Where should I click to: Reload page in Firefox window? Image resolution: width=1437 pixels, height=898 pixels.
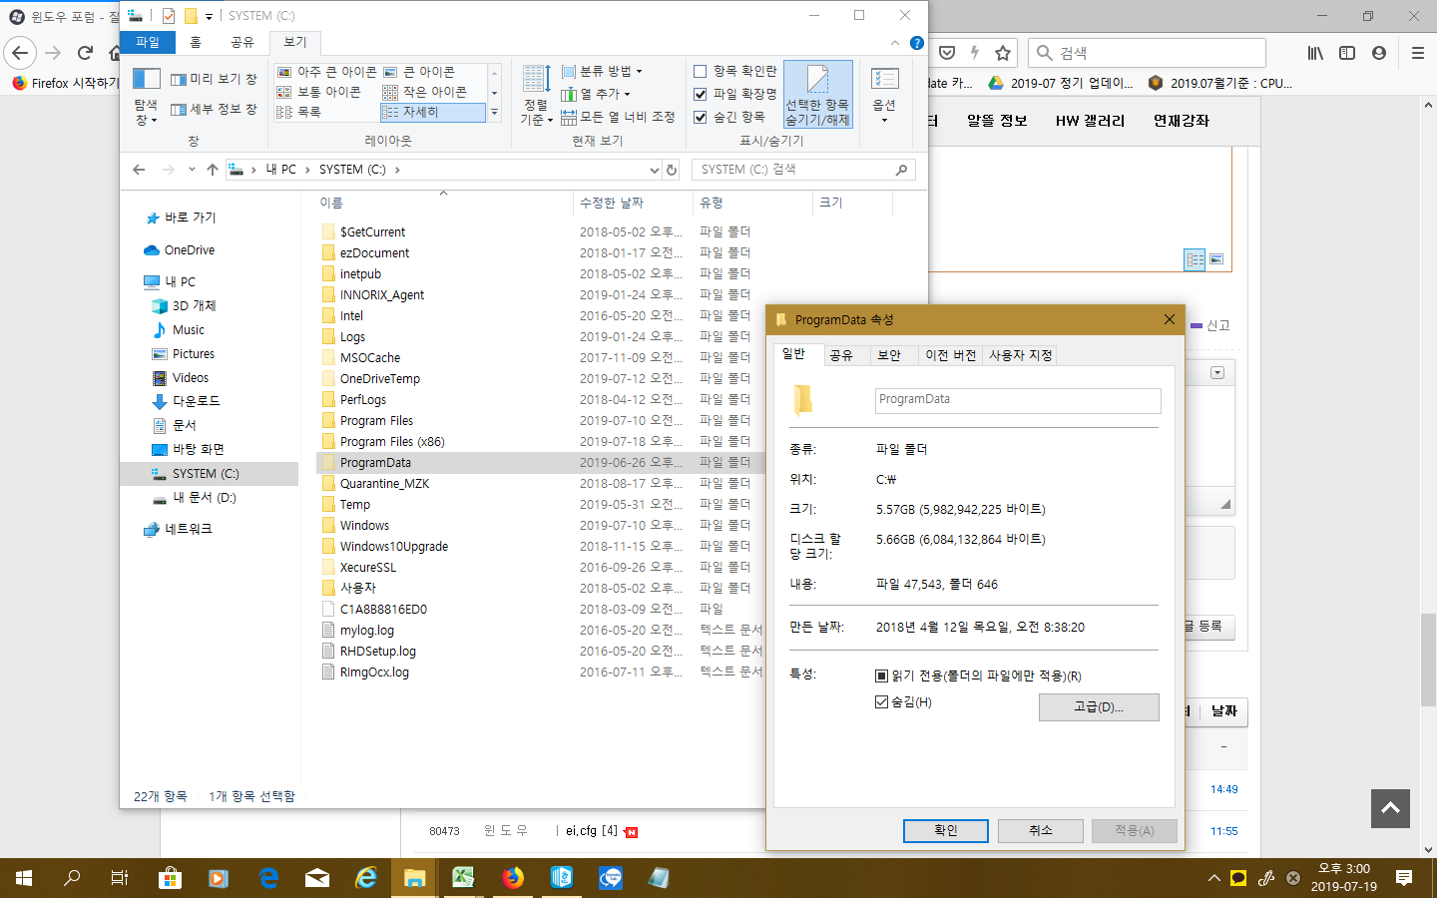click(85, 53)
